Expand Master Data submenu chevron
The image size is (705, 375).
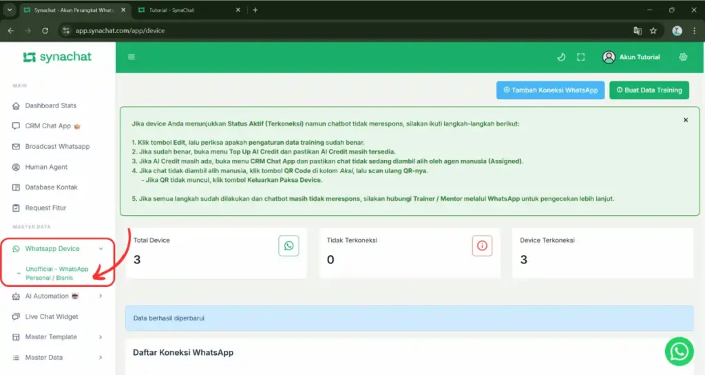click(x=101, y=358)
